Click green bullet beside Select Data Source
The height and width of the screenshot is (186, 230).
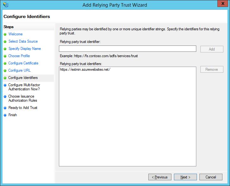(5, 42)
